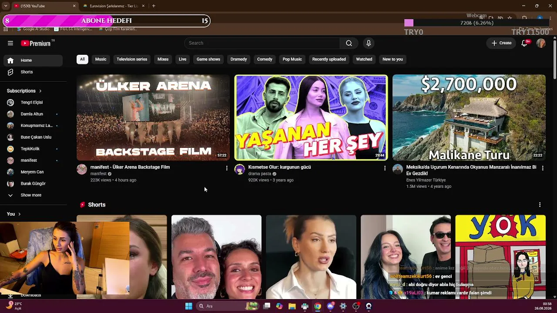Select the All filter chip
This screenshot has width=557, height=313.
coord(82,59)
